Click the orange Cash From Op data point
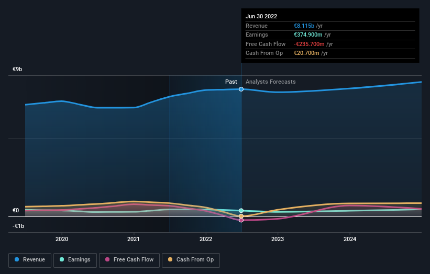The height and width of the screenshot is (274, 430). pos(241,216)
